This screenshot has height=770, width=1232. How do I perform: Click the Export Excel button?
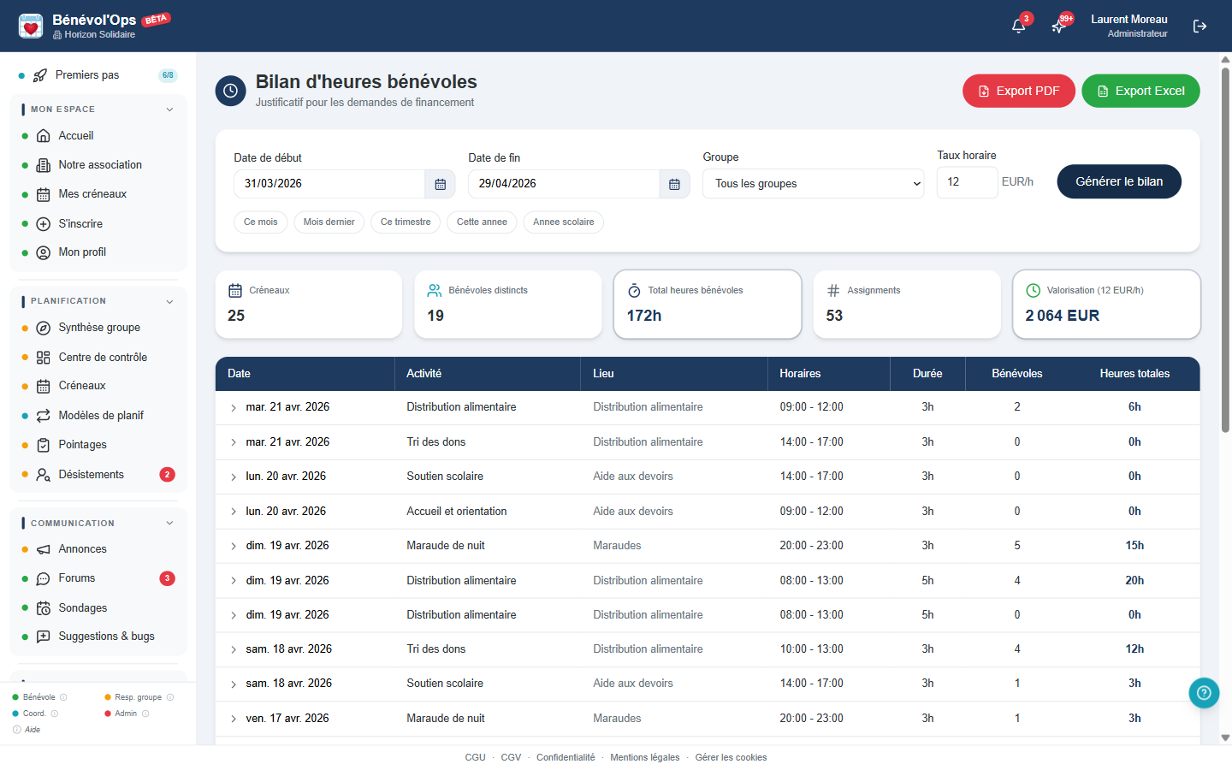[x=1140, y=91]
